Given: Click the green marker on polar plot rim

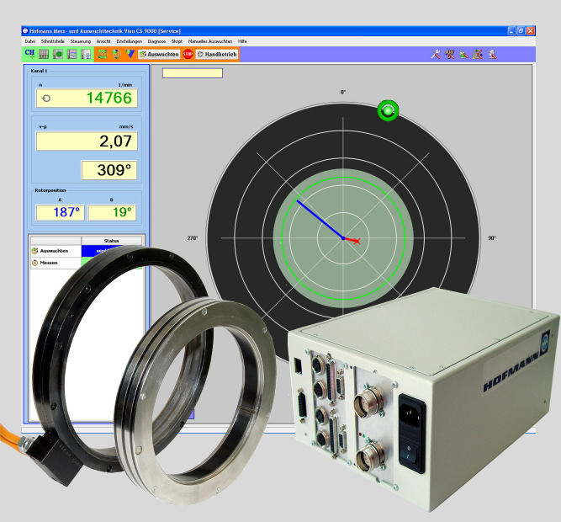Looking at the screenshot, I should coord(388,110).
